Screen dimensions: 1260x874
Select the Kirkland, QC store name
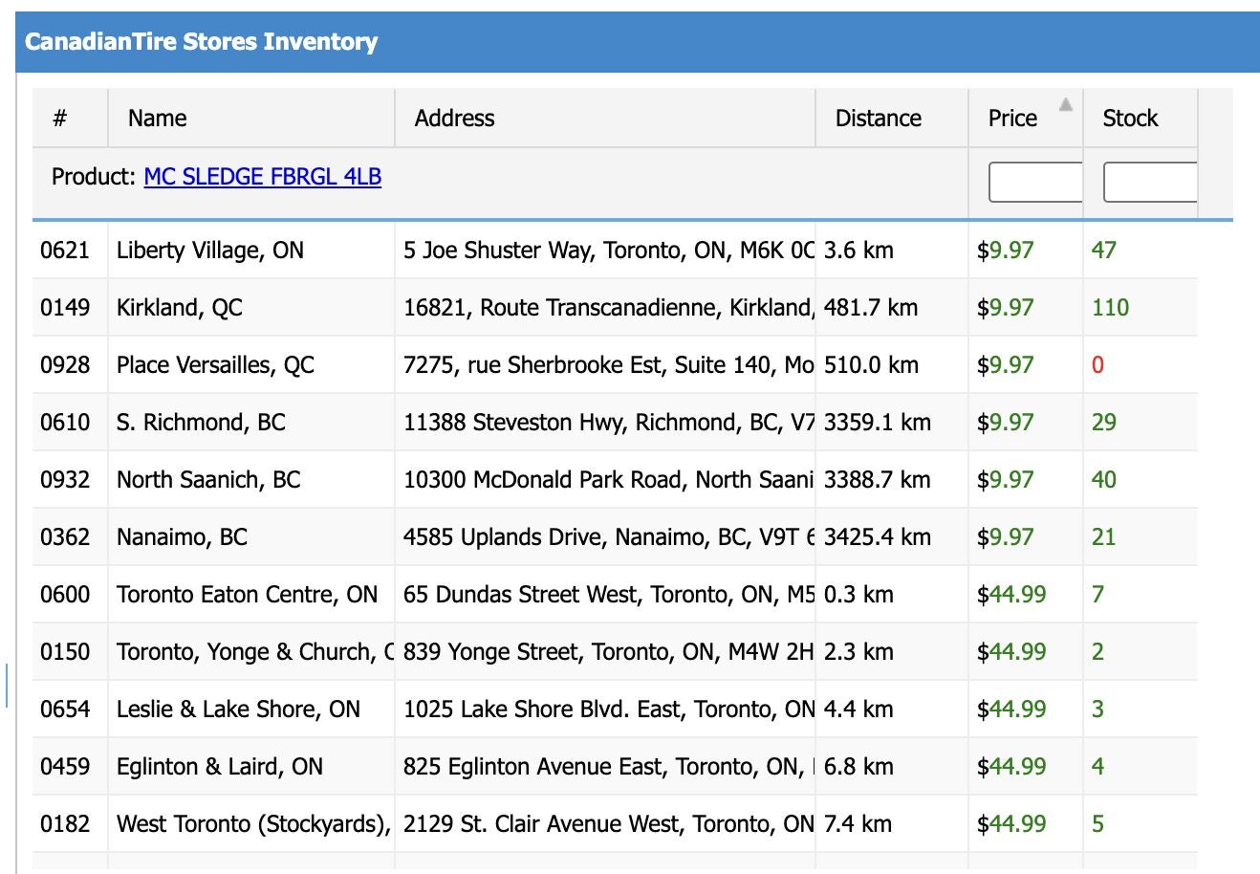180,308
